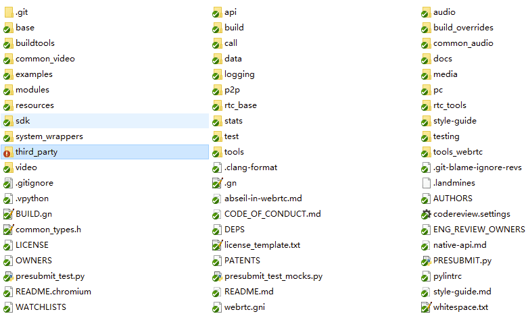The width and height of the screenshot is (530, 316).
Task: Click the file icon for common_types.h
Action: tap(8, 230)
